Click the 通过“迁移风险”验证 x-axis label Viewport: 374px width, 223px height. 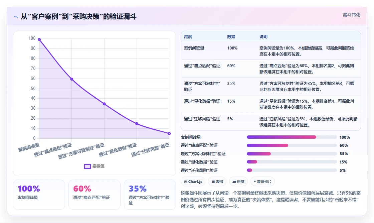click(x=151, y=150)
